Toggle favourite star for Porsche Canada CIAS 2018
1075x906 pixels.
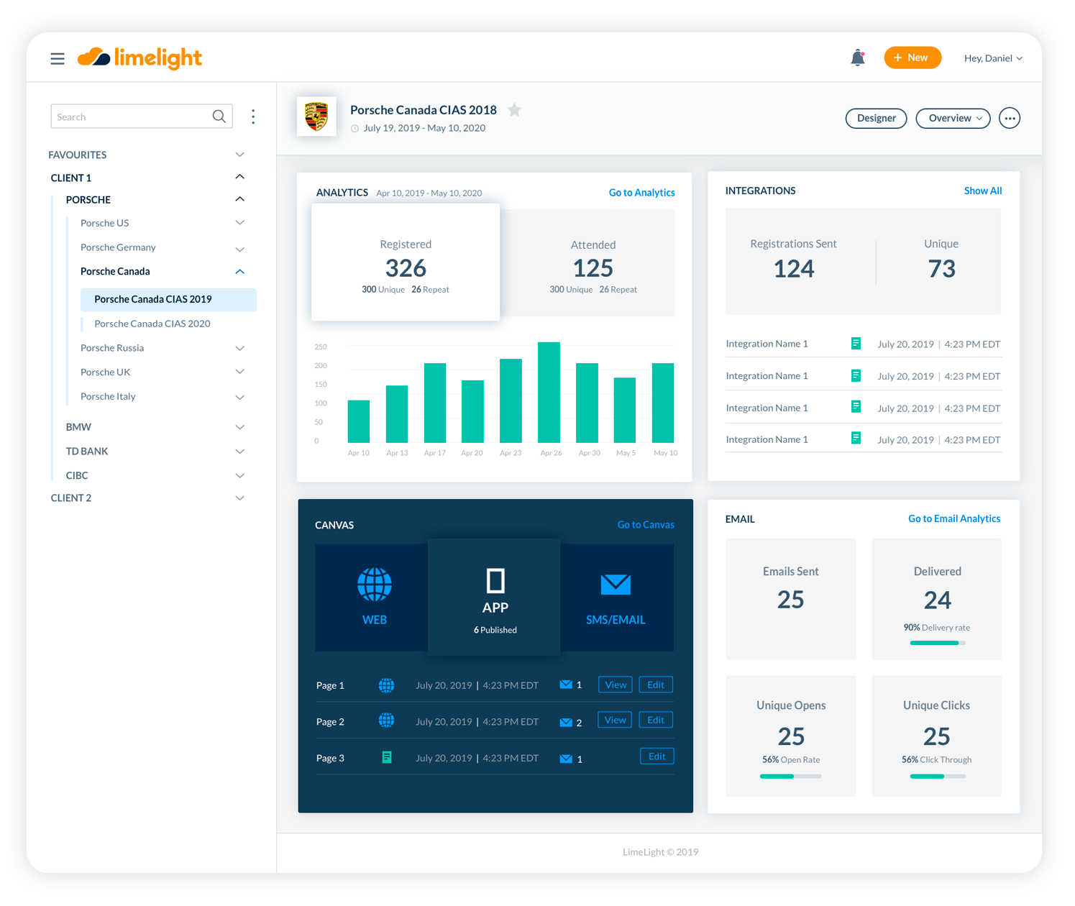[x=514, y=110]
